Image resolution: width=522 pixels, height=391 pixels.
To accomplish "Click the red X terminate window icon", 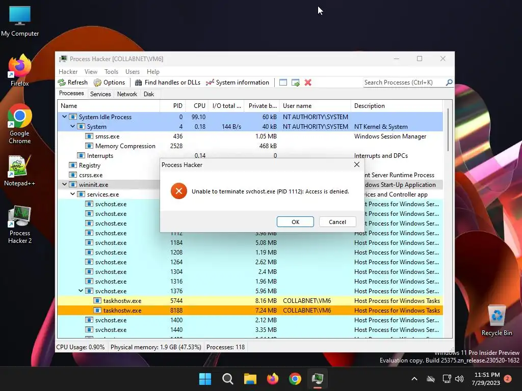I will (x=308, y=82).
